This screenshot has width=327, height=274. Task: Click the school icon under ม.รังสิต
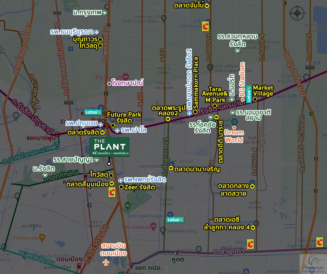45,175
